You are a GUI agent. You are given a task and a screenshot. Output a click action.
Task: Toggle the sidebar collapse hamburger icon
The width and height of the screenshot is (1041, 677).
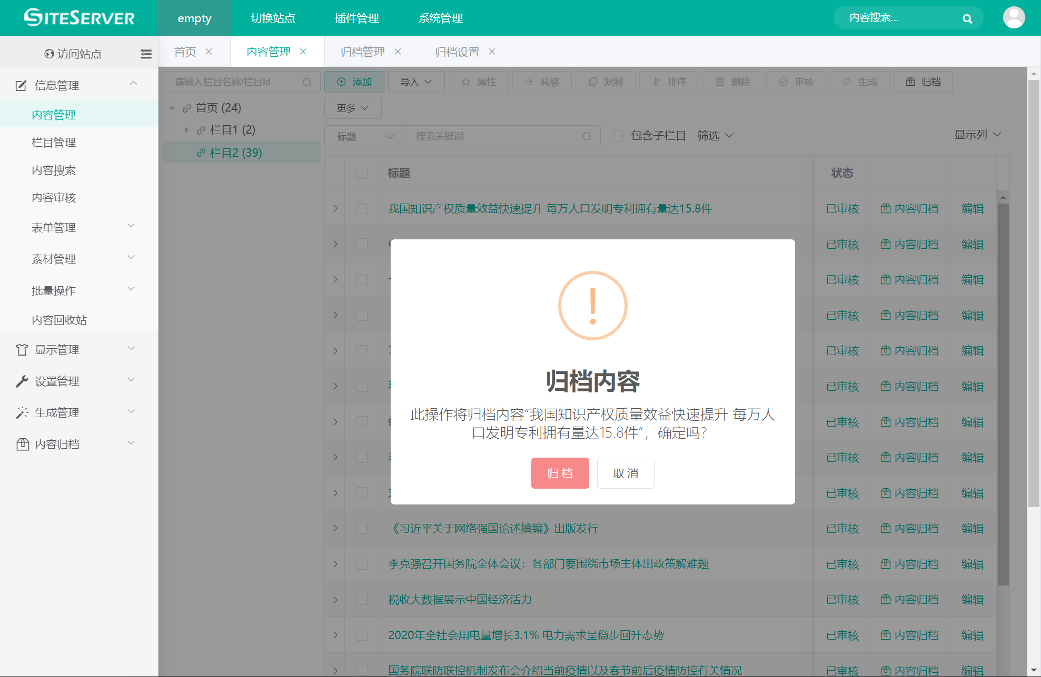pos(146,54)
